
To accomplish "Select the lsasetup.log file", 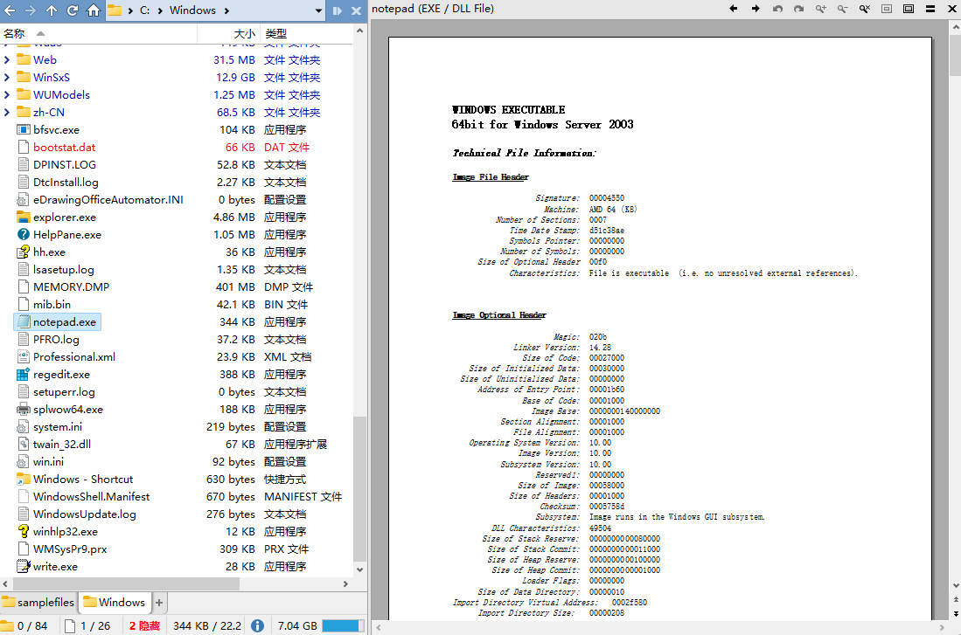I will pos(63,269).
